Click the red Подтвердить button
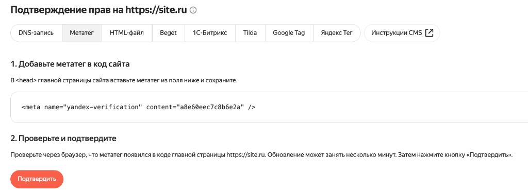 point(37,179)
